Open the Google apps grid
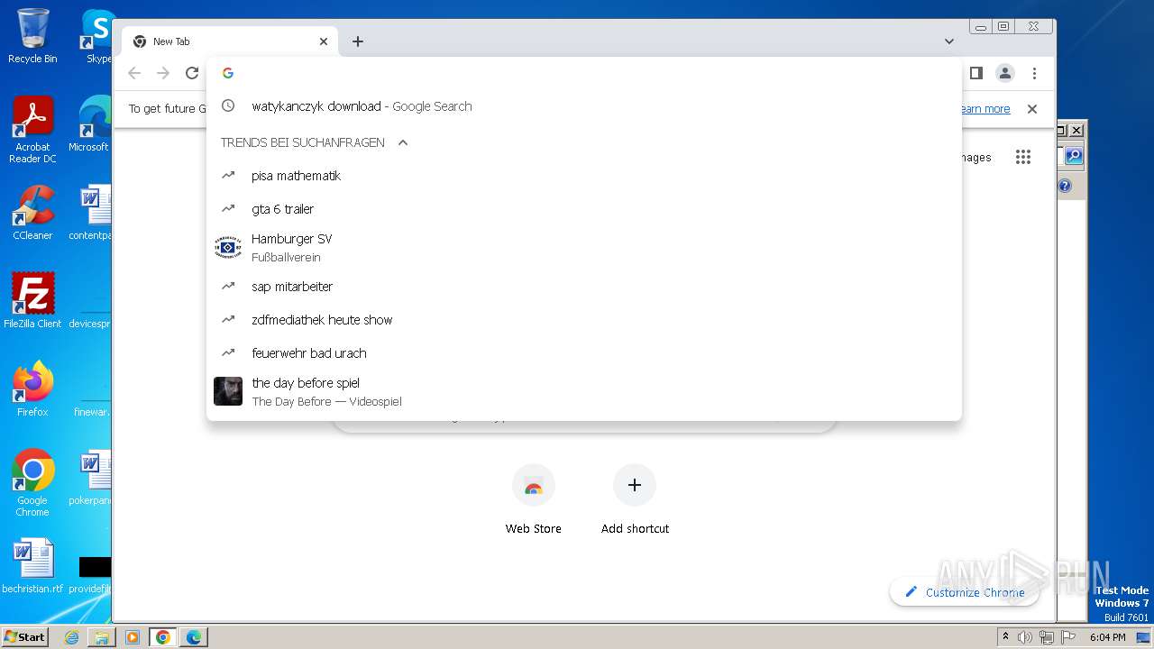The image size is (1154, 649). (x=1022, y=157)
